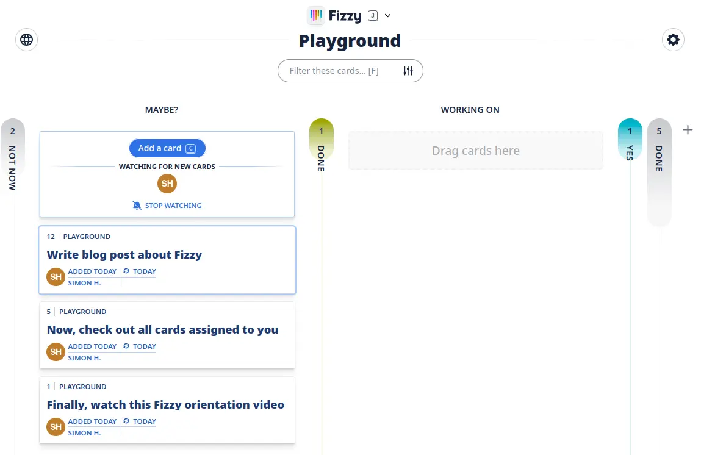This screenshot has height=455, width=701.
Task: Click Simon H.'s avatar on the orientation video card
Action: (56, 426)
